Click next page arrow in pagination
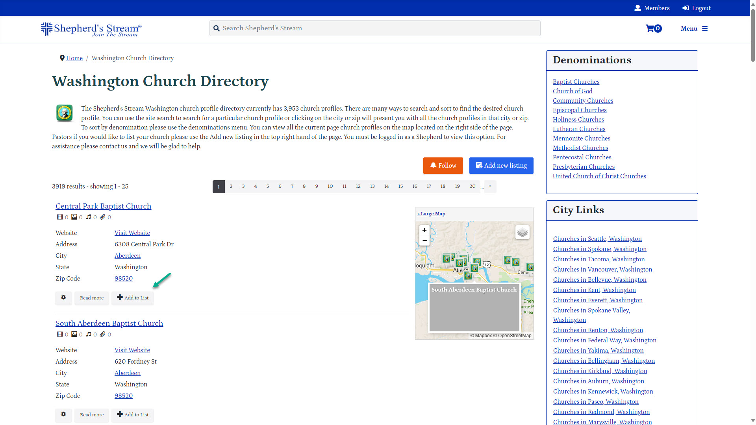Image resolution: width=756 pixels, height=425 pixels. (490, 187)
